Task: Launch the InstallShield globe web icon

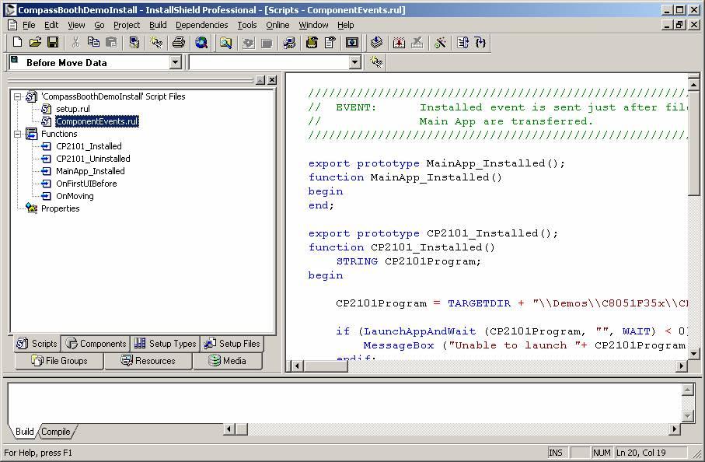Action: 202,43
